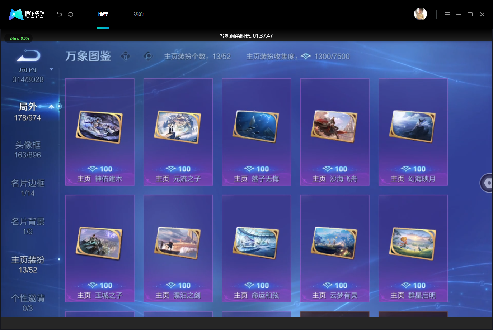
Task: Click the in-game back arrow button
Action: [29, 56]
